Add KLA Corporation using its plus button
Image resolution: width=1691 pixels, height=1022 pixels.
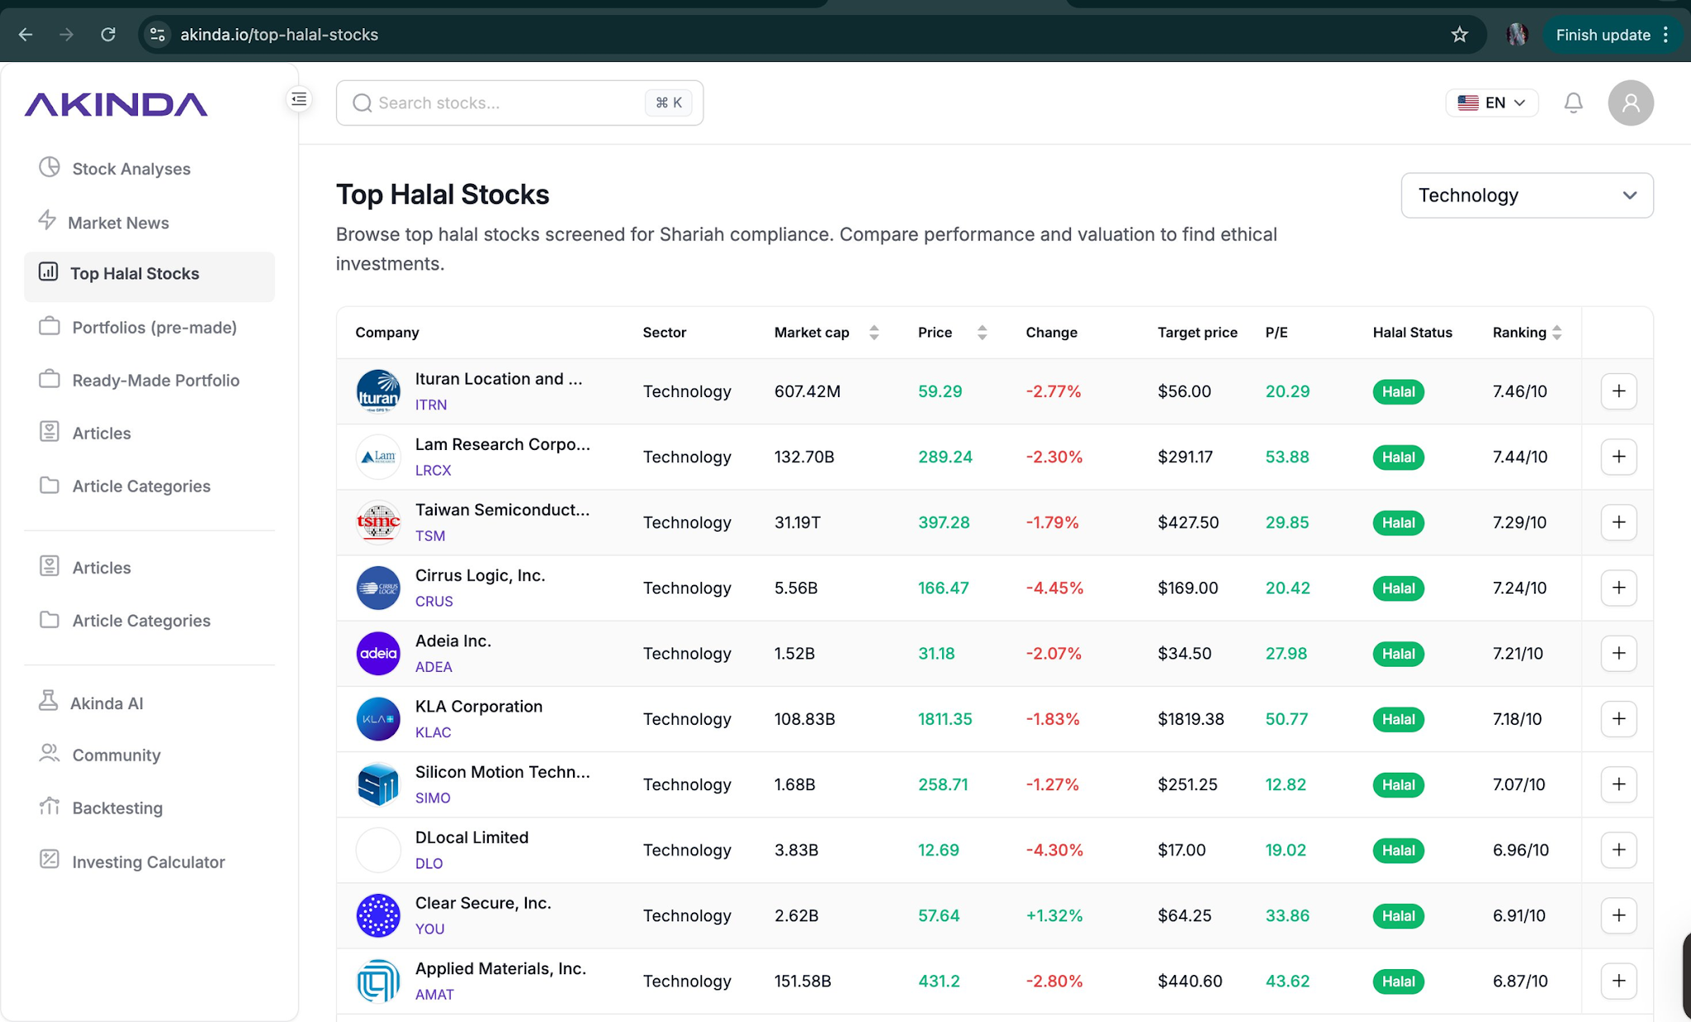(1618, 719)
